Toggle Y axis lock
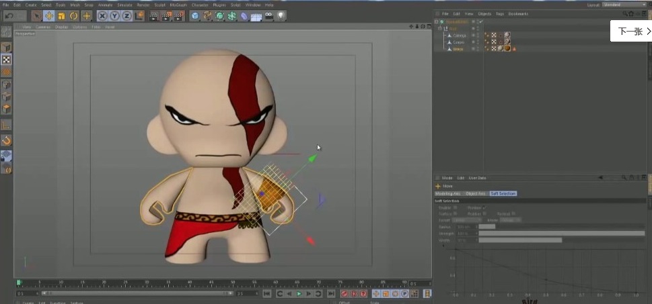The height and width of the screenshot is (304, 652). 115,16
